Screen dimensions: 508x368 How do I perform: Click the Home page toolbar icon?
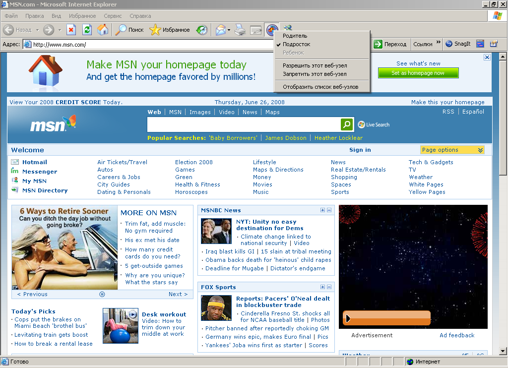pyautogui.click(x=103, y=30)
